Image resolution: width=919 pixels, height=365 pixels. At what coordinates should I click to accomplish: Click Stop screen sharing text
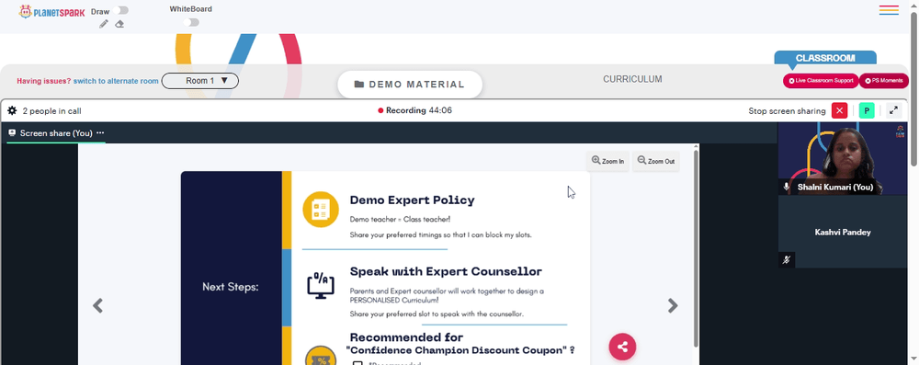click(787, 111)
